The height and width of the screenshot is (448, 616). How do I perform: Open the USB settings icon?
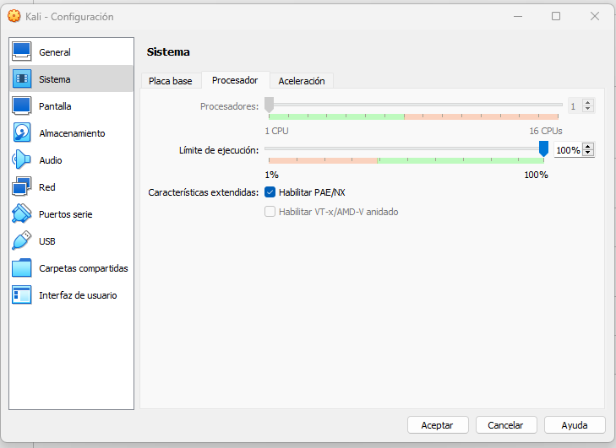[22, 240]
